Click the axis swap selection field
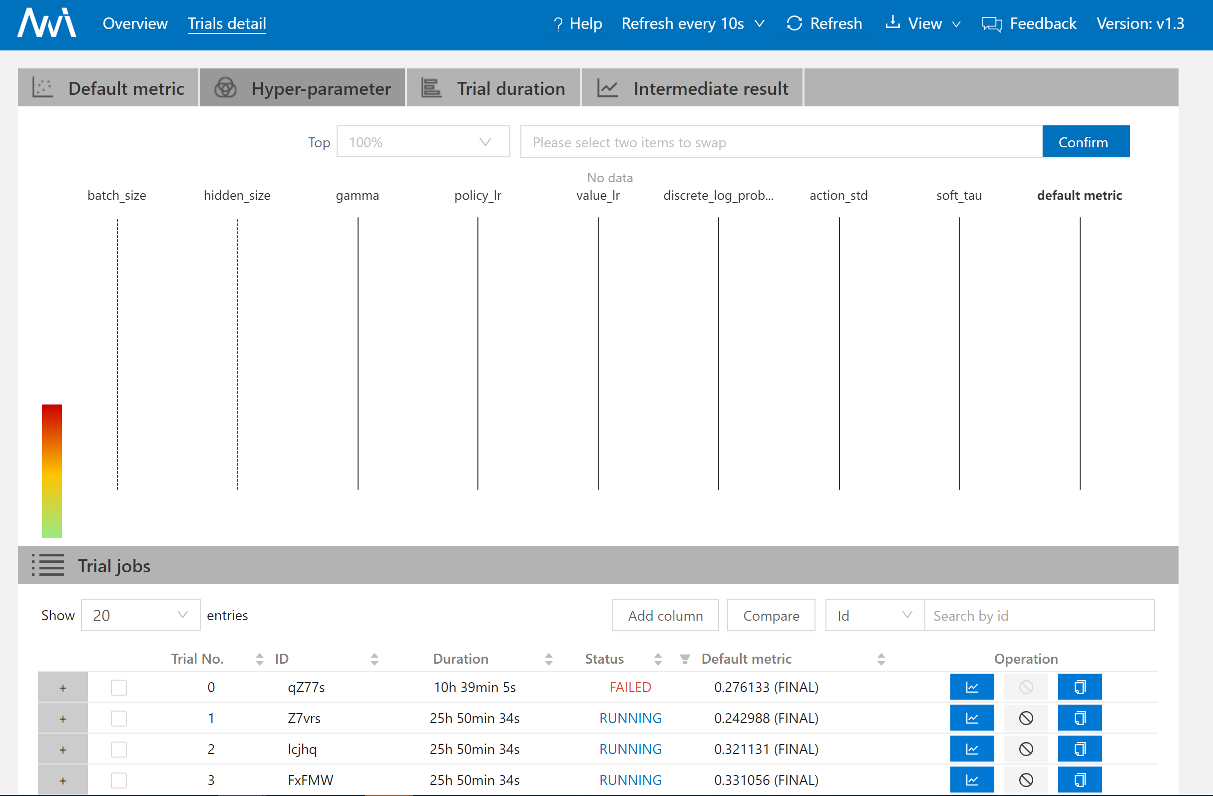The image size is (1213, 796). point(782,142)
